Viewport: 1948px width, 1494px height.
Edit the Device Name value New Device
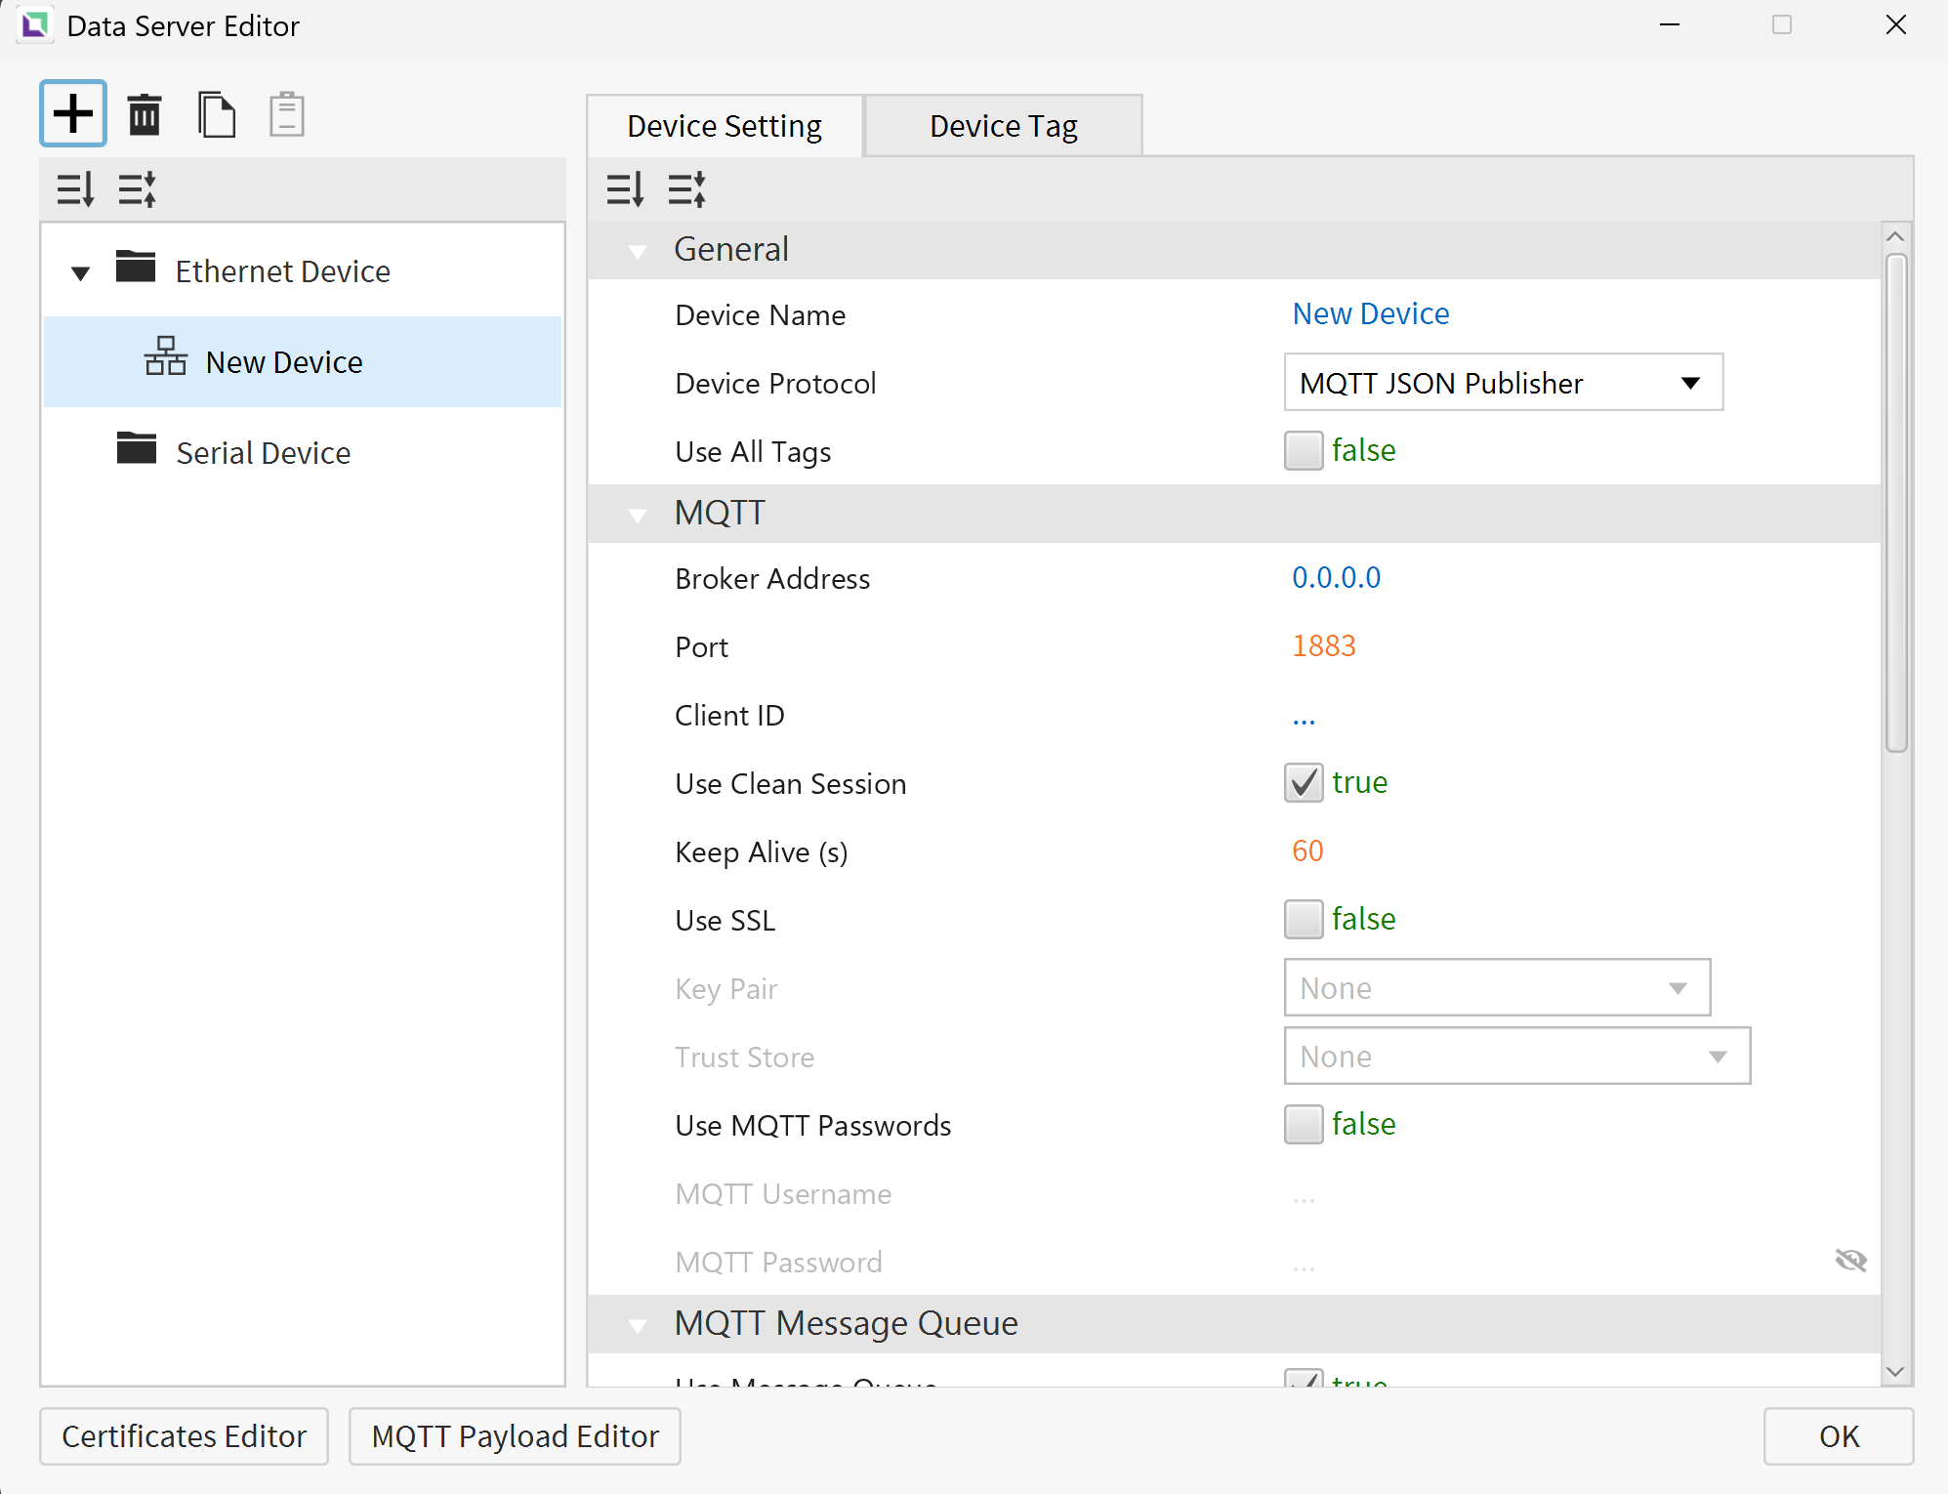(x=1371, y=313)
